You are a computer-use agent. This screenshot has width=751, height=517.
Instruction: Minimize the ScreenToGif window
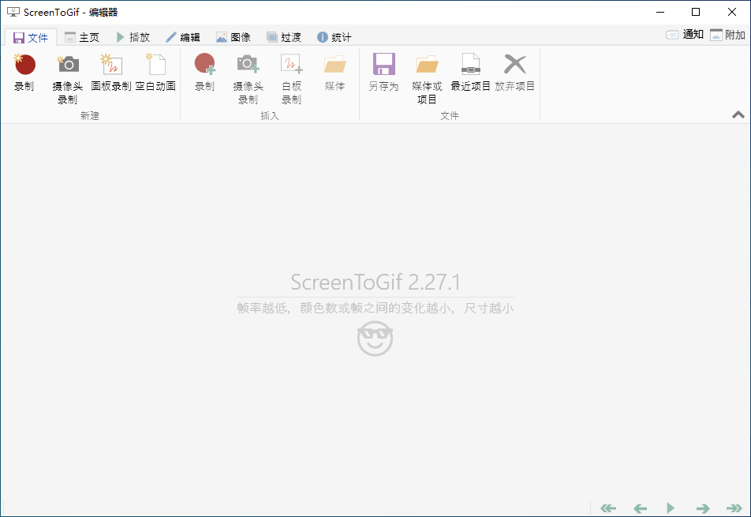click(660, 12)
